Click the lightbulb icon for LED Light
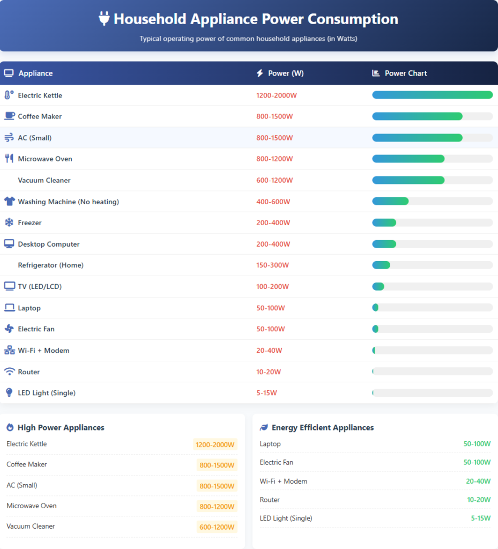This screenshot has height=549, width=498. (x=9, y=393)
